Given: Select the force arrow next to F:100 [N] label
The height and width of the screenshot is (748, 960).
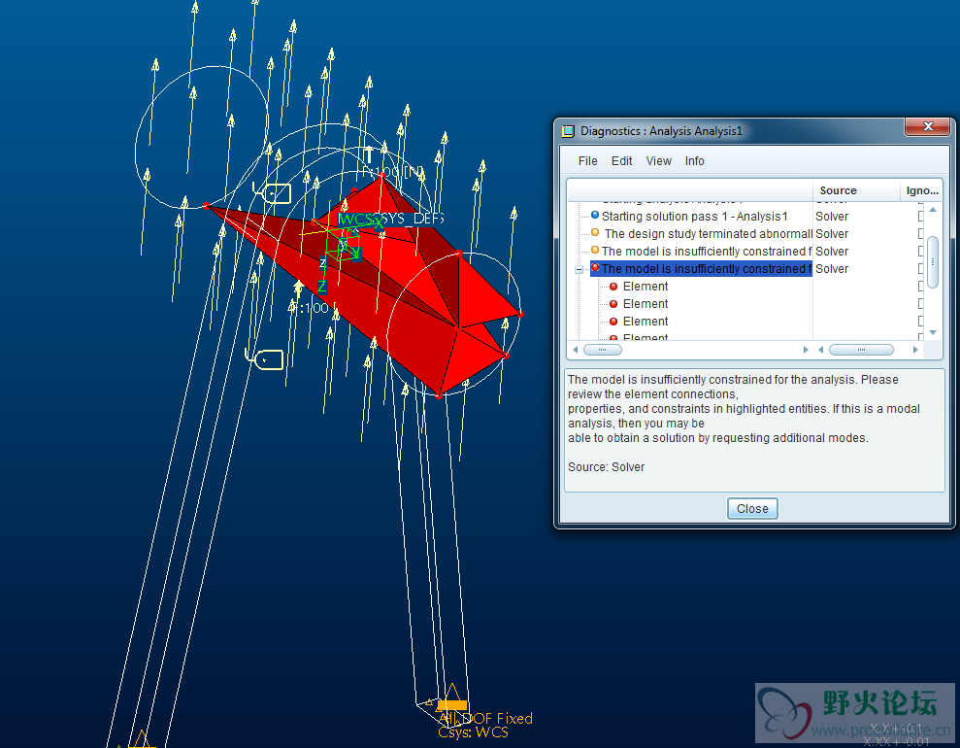Looking at the screenshot, I should pos(369,156).
